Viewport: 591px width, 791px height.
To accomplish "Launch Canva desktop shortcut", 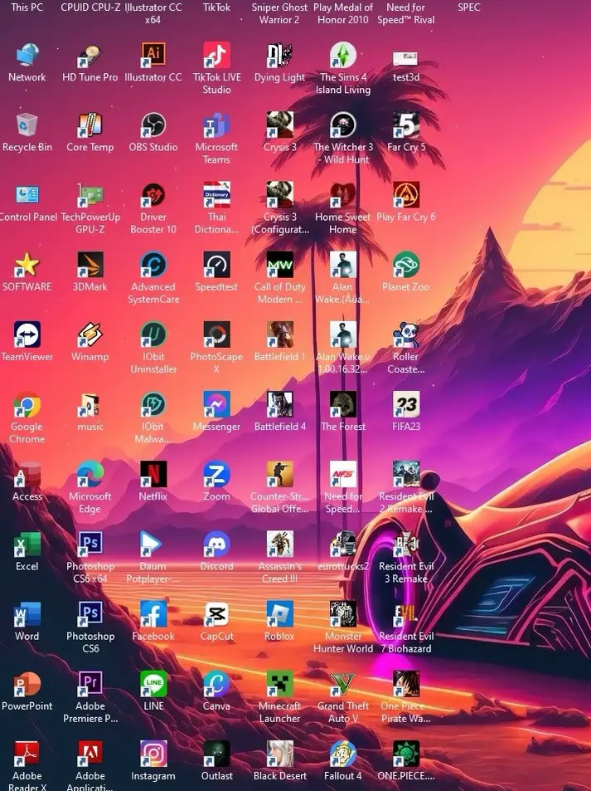I will (x=216, y=684).
